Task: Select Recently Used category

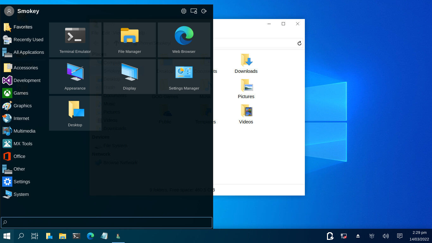Action: (24, 40)
